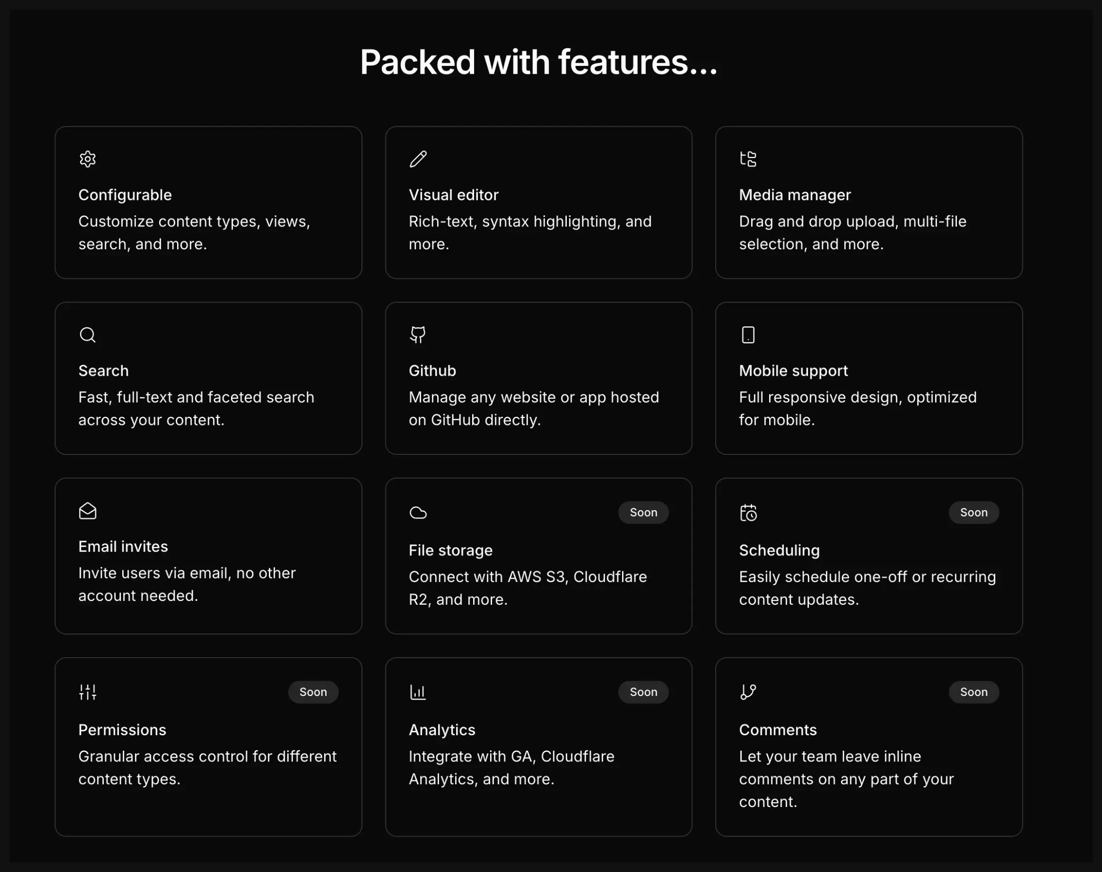Click the branch icon above Comments
The width and height of the screenshot is (1102, 872).
point(748,692)
